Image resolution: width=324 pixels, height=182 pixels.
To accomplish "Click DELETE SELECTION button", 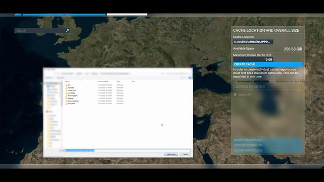I will [x=268, y=140].
